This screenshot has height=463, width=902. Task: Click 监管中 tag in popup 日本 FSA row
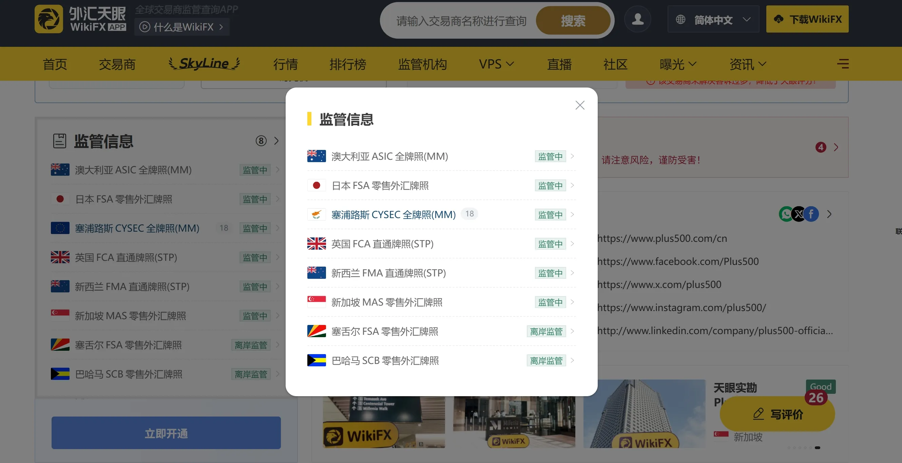[x=551, y=185]
